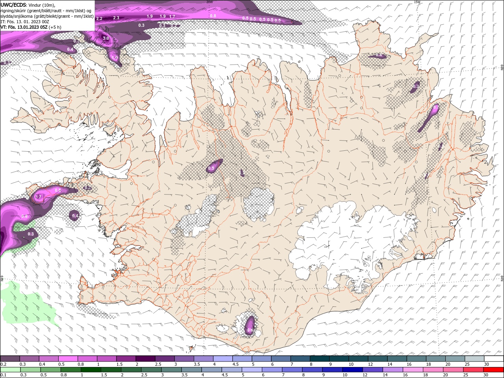Click the dark blue 10 swatch in lower legend
504x378 pixels.
(352, 370)
